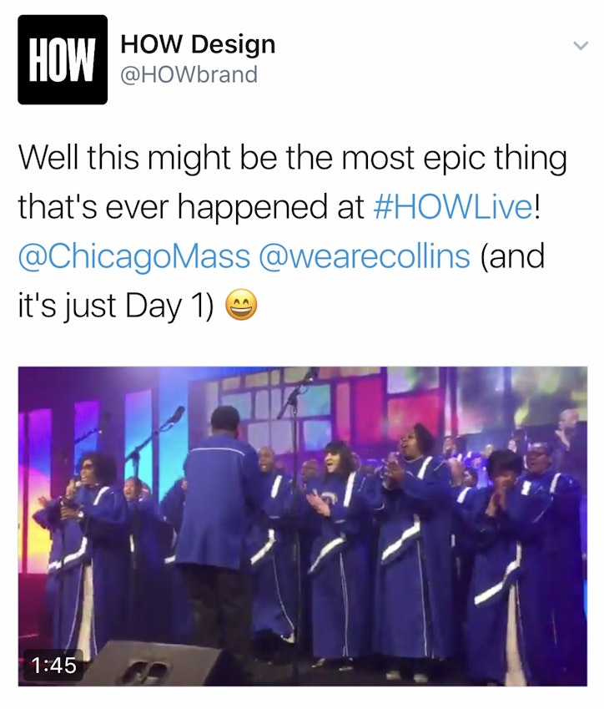Open the HOW Design display name
The height and width of the screenshot is (709, 604).
198,45
